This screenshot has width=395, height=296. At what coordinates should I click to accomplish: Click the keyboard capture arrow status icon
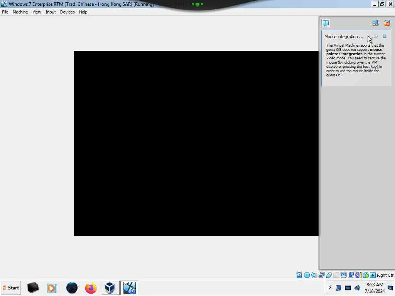point(373,275)
